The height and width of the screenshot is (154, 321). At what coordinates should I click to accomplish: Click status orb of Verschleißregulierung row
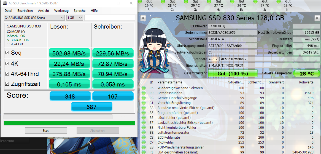(x=144, y=103)
